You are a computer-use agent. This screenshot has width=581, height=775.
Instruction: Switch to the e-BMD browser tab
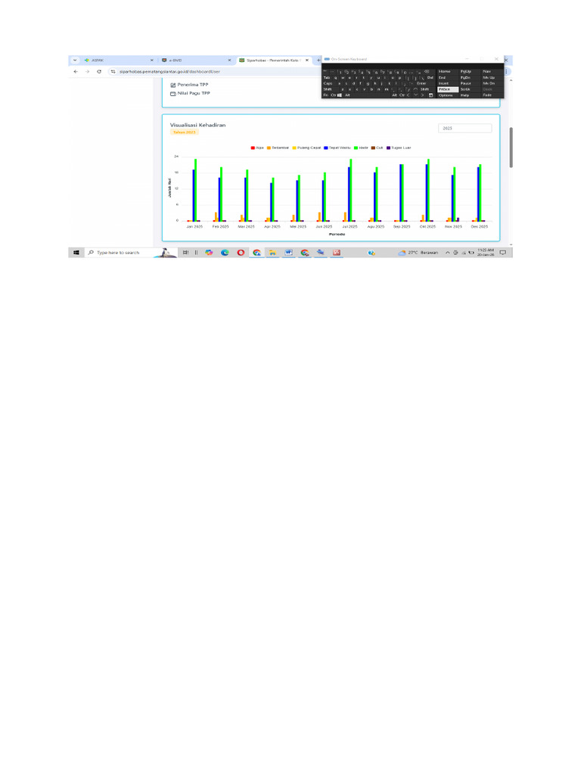tap(196, 61)
